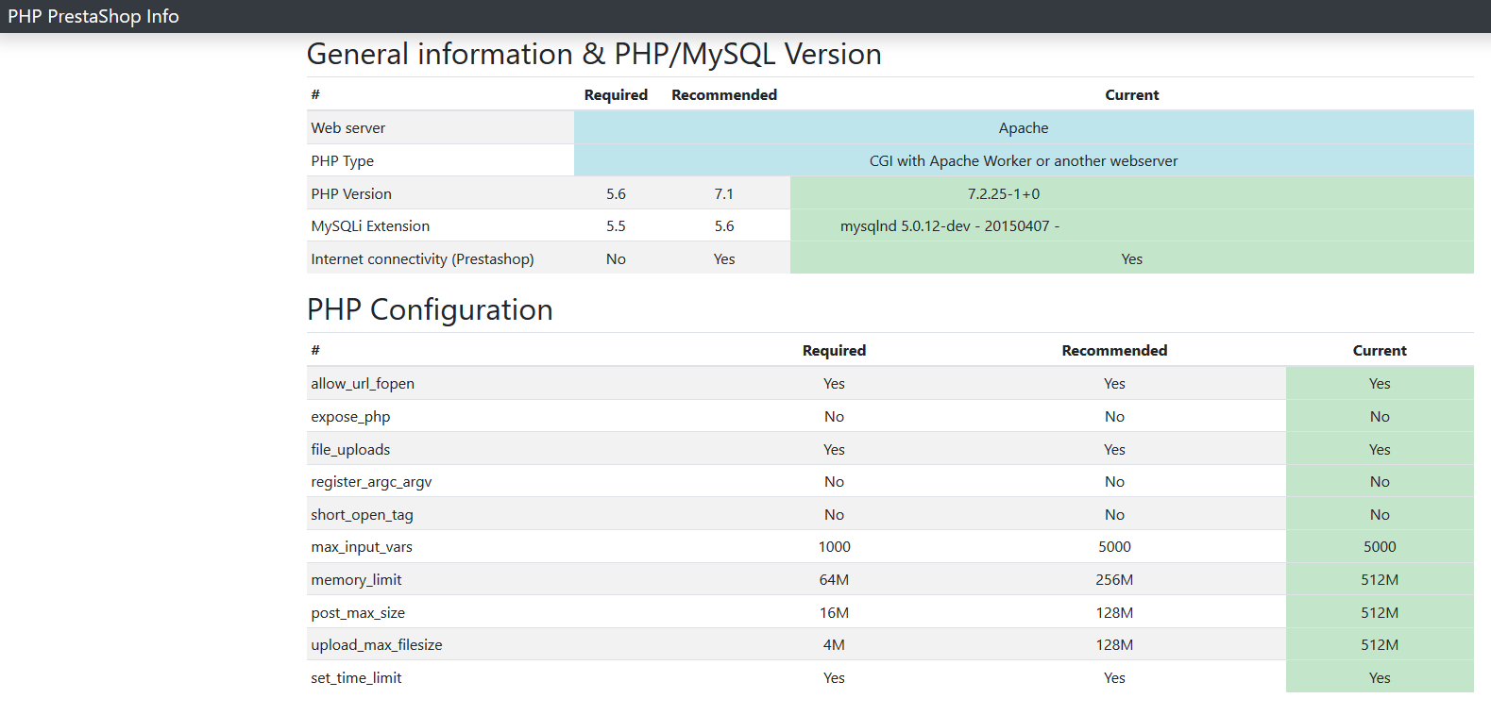This screenshot has height=715, width=1491.
Task: Click the mysqlnd 5.0.12-dev current value
Action: (950, 226)
